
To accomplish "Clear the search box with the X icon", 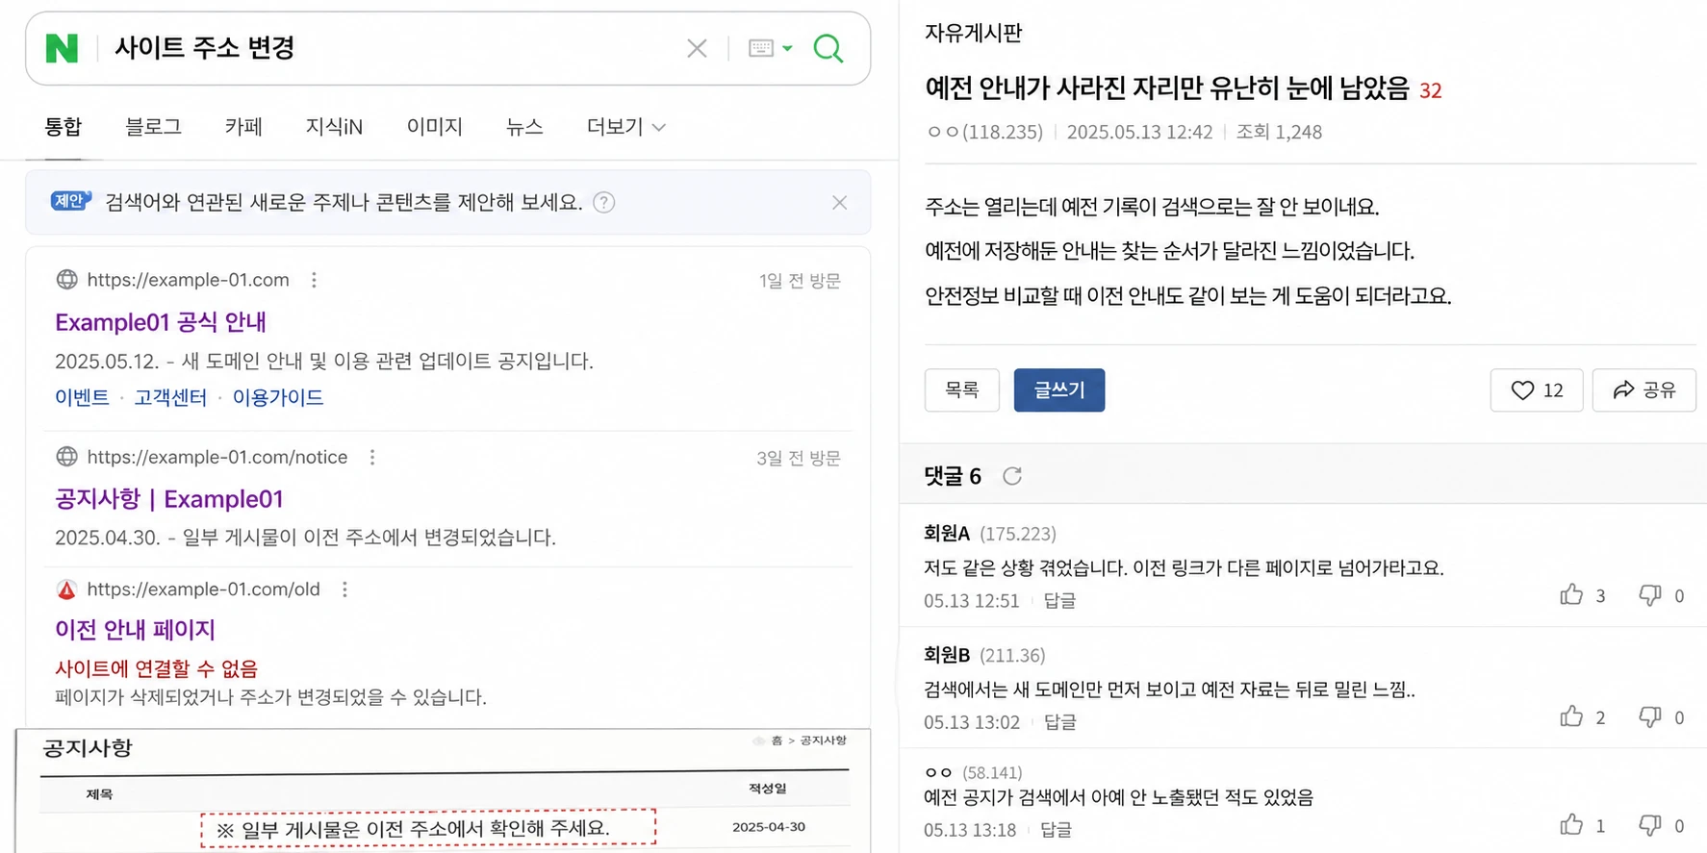I will tap(697, 48).
